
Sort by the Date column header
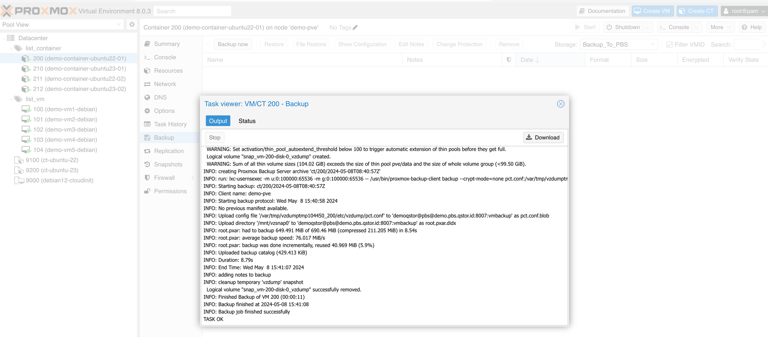[550, 60]
